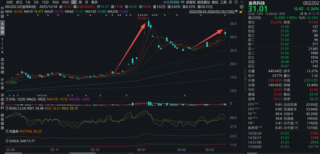Open VOL indicator help question mark

point(7,99)
